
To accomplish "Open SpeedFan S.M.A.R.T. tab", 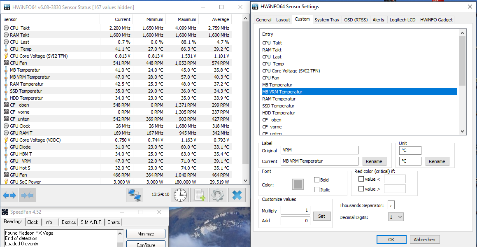I will (91, 222).
